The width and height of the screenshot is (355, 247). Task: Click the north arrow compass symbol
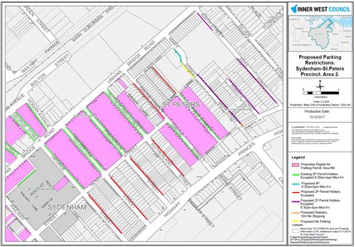point(320,86)
